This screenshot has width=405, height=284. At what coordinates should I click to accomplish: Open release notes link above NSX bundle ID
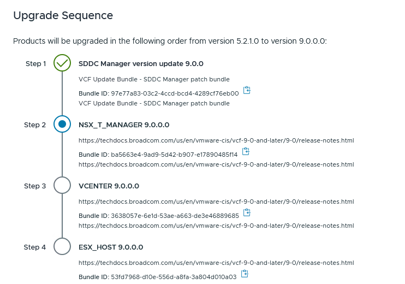(216, 140)
